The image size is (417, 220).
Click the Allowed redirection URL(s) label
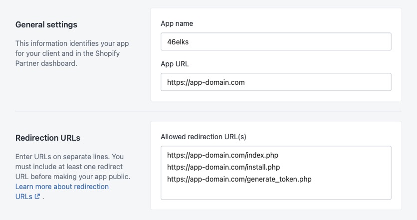204,137
